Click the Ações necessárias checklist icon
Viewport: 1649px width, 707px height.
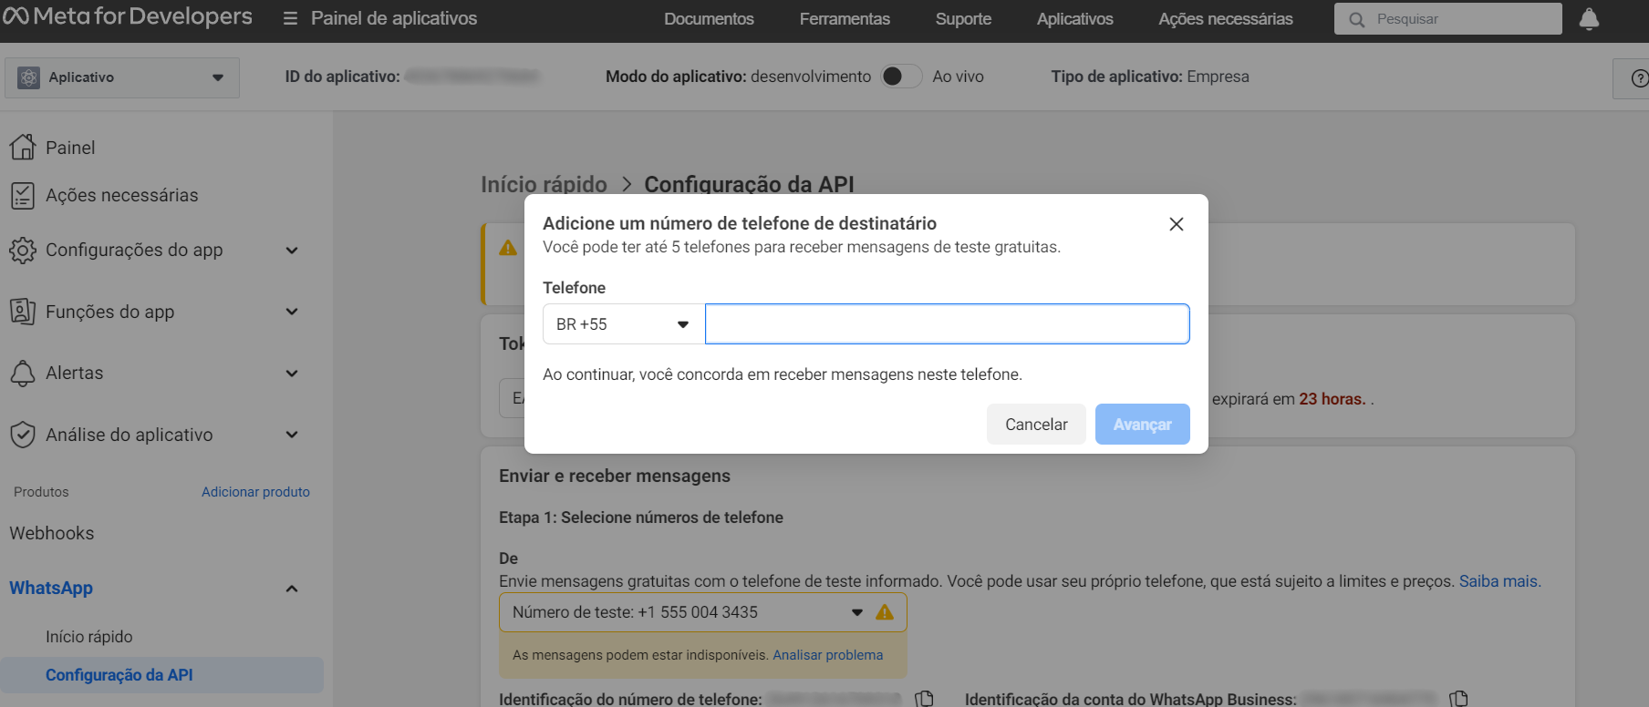[23, 195]
